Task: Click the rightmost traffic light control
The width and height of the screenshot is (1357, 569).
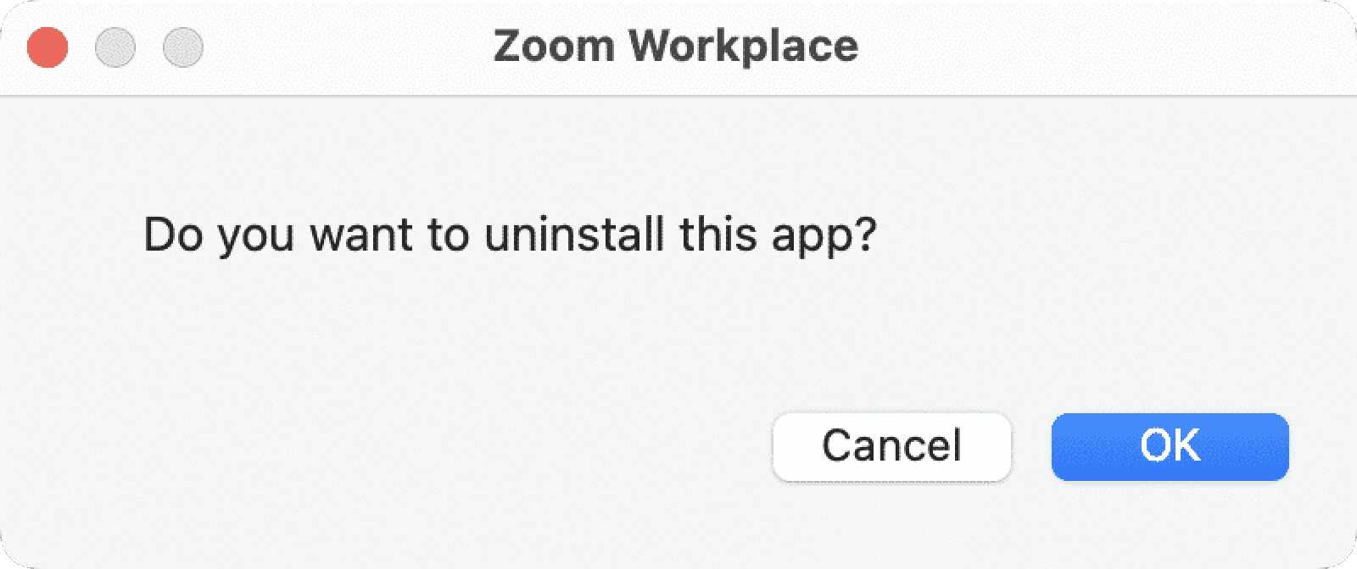Action: click(x=184, y=48)
